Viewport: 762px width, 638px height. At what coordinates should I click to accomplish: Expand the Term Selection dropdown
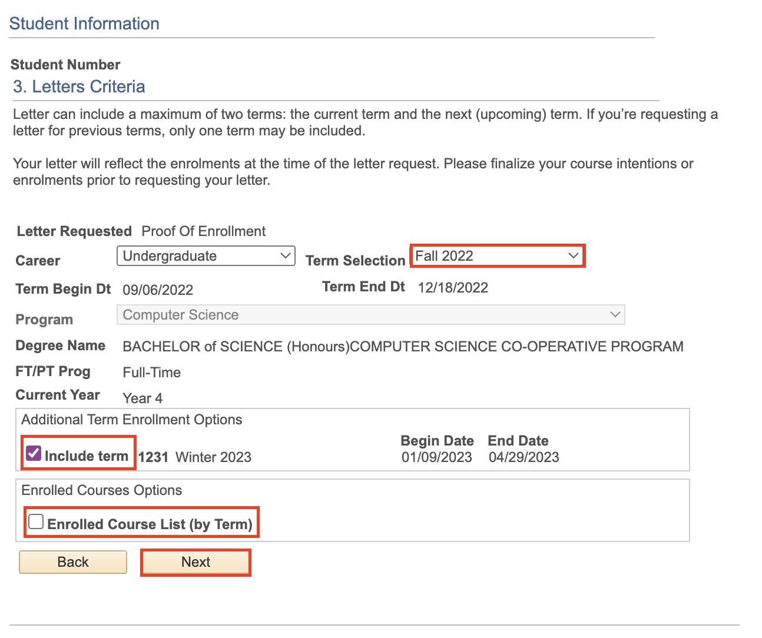[497, 256]
